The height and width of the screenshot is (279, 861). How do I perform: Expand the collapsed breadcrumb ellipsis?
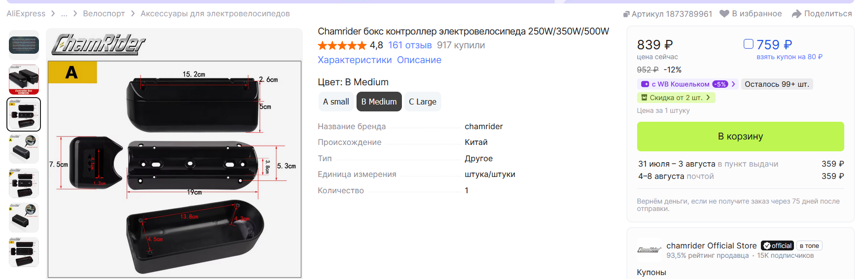click(64, 14)
